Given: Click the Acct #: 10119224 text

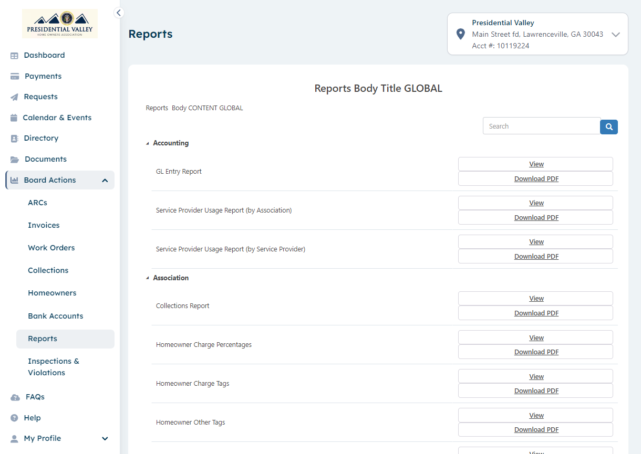Looking at the screenshot, I should click(501, 46).
